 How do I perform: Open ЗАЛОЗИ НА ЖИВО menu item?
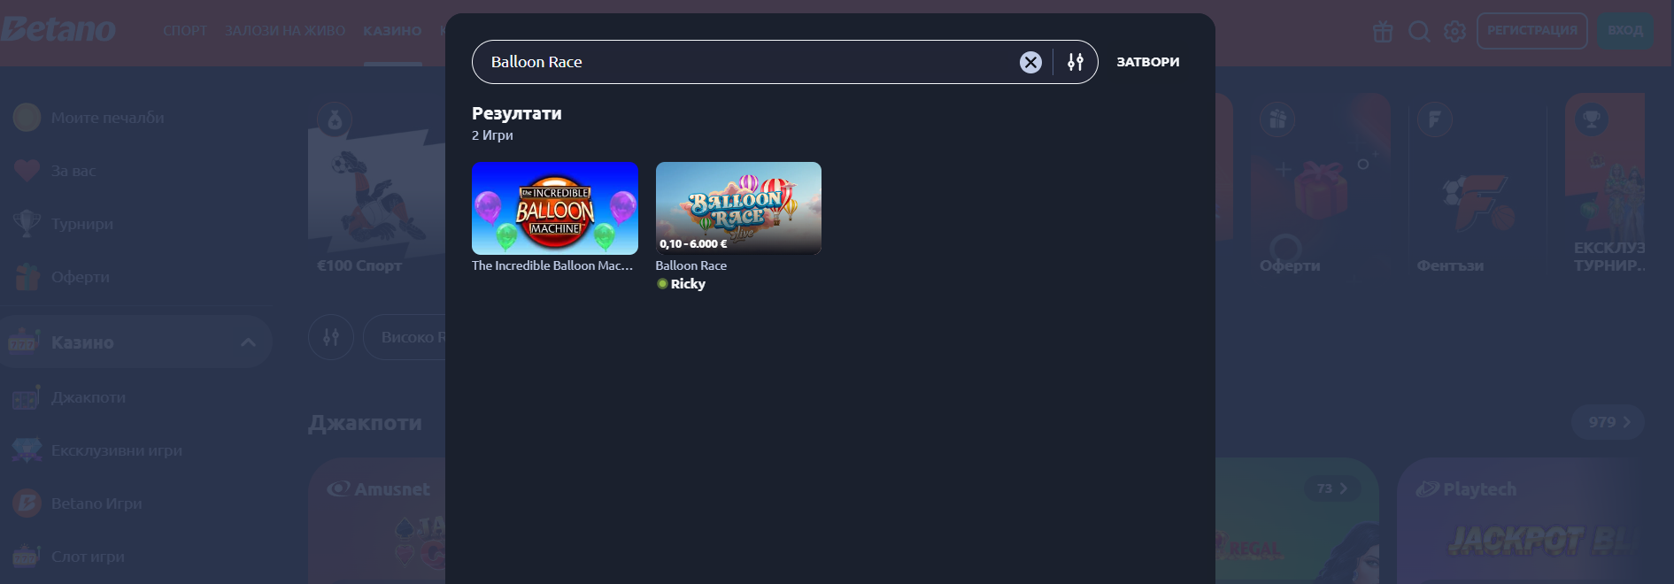(x=285, y=31)
